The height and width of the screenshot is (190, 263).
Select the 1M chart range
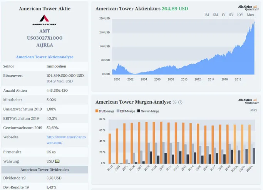click(x=207, y=15)
